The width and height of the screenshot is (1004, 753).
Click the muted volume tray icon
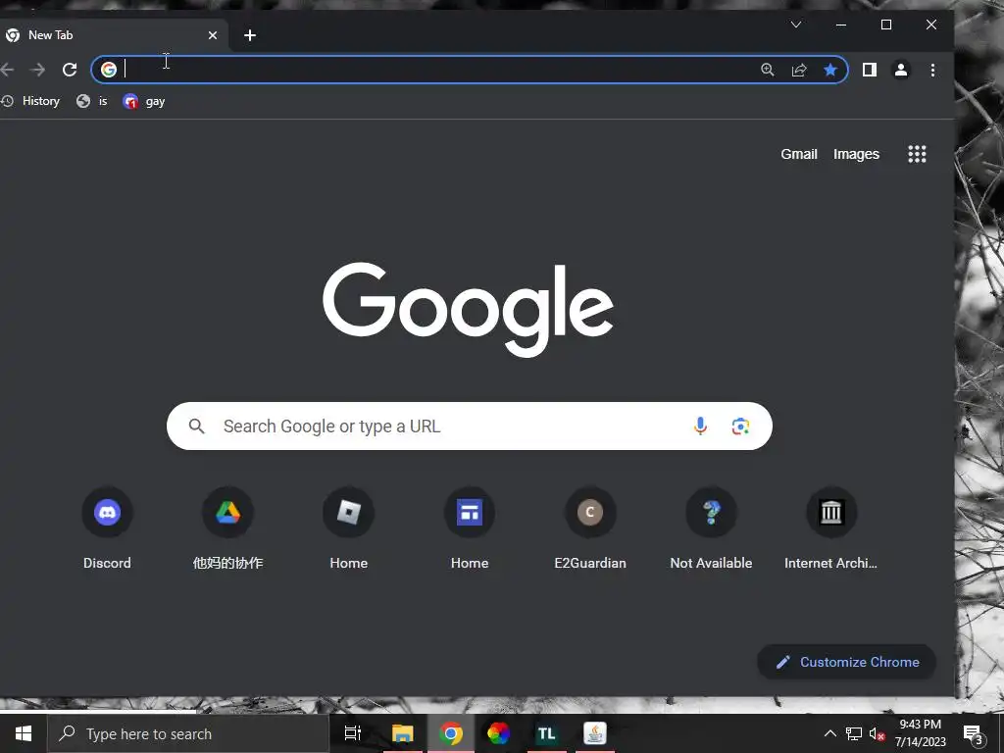(877, 733)
